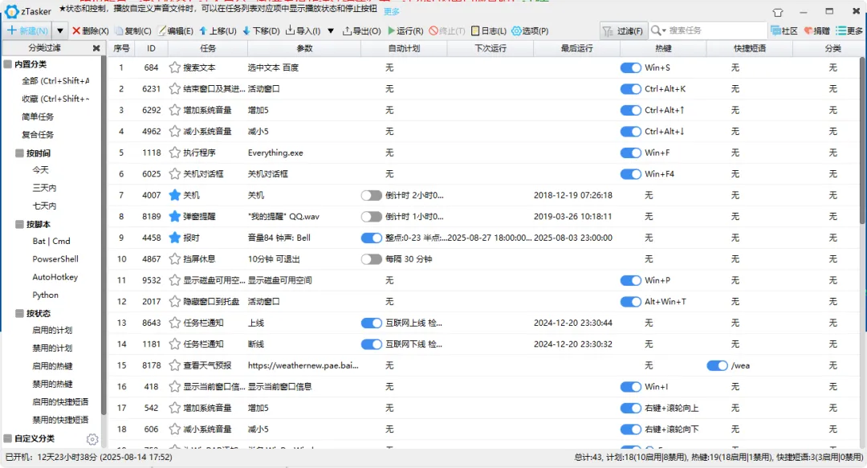Screen dimensions: 867x468
Task: Enable the 每隔 30 分钟 schedule toggle
Action: pos(371,259)
